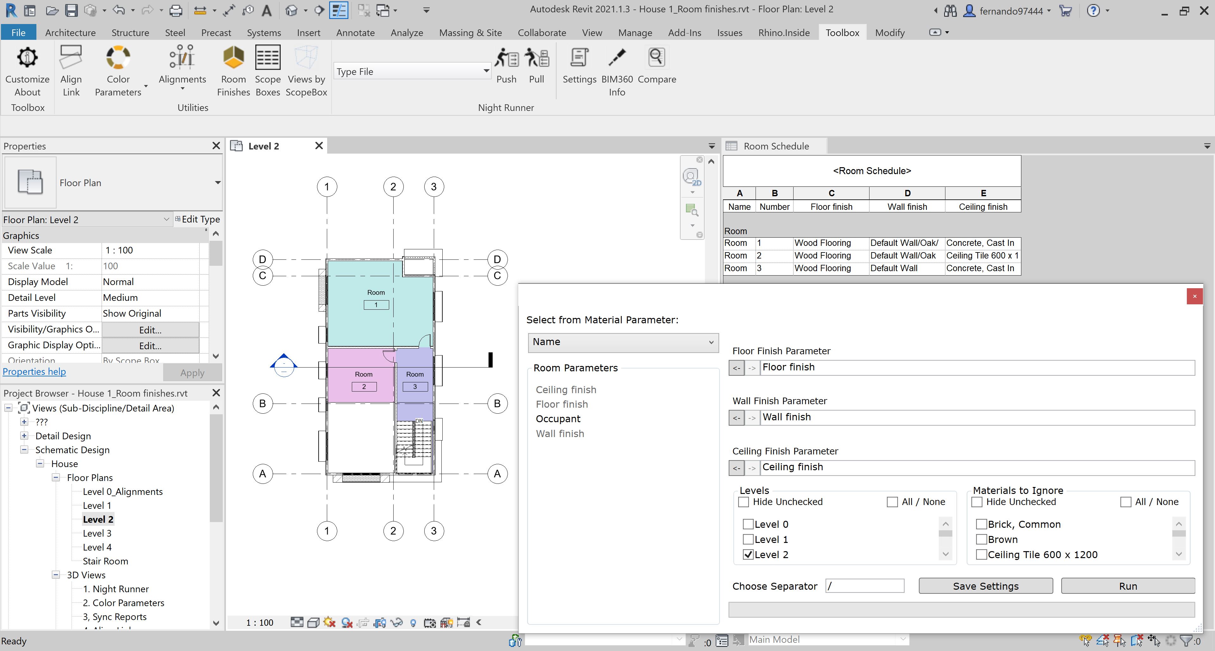
Task: Open Detail Level icon in view bar
Action: coord(297,623)
